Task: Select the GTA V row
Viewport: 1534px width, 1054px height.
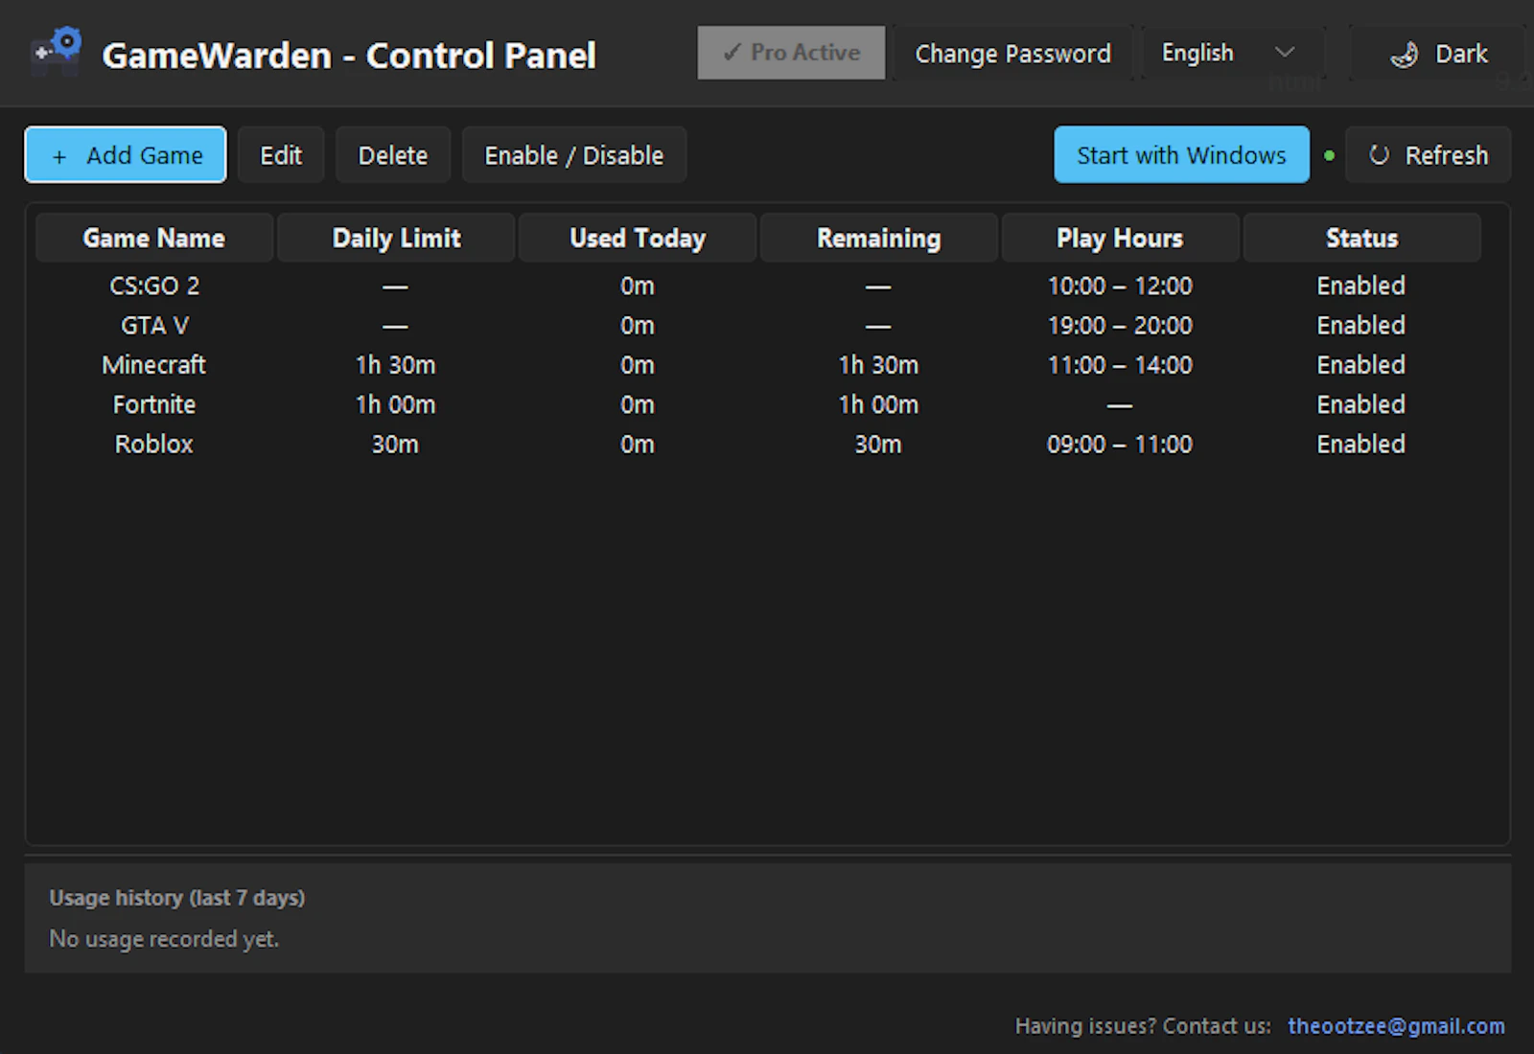Action: click(758, 326)
